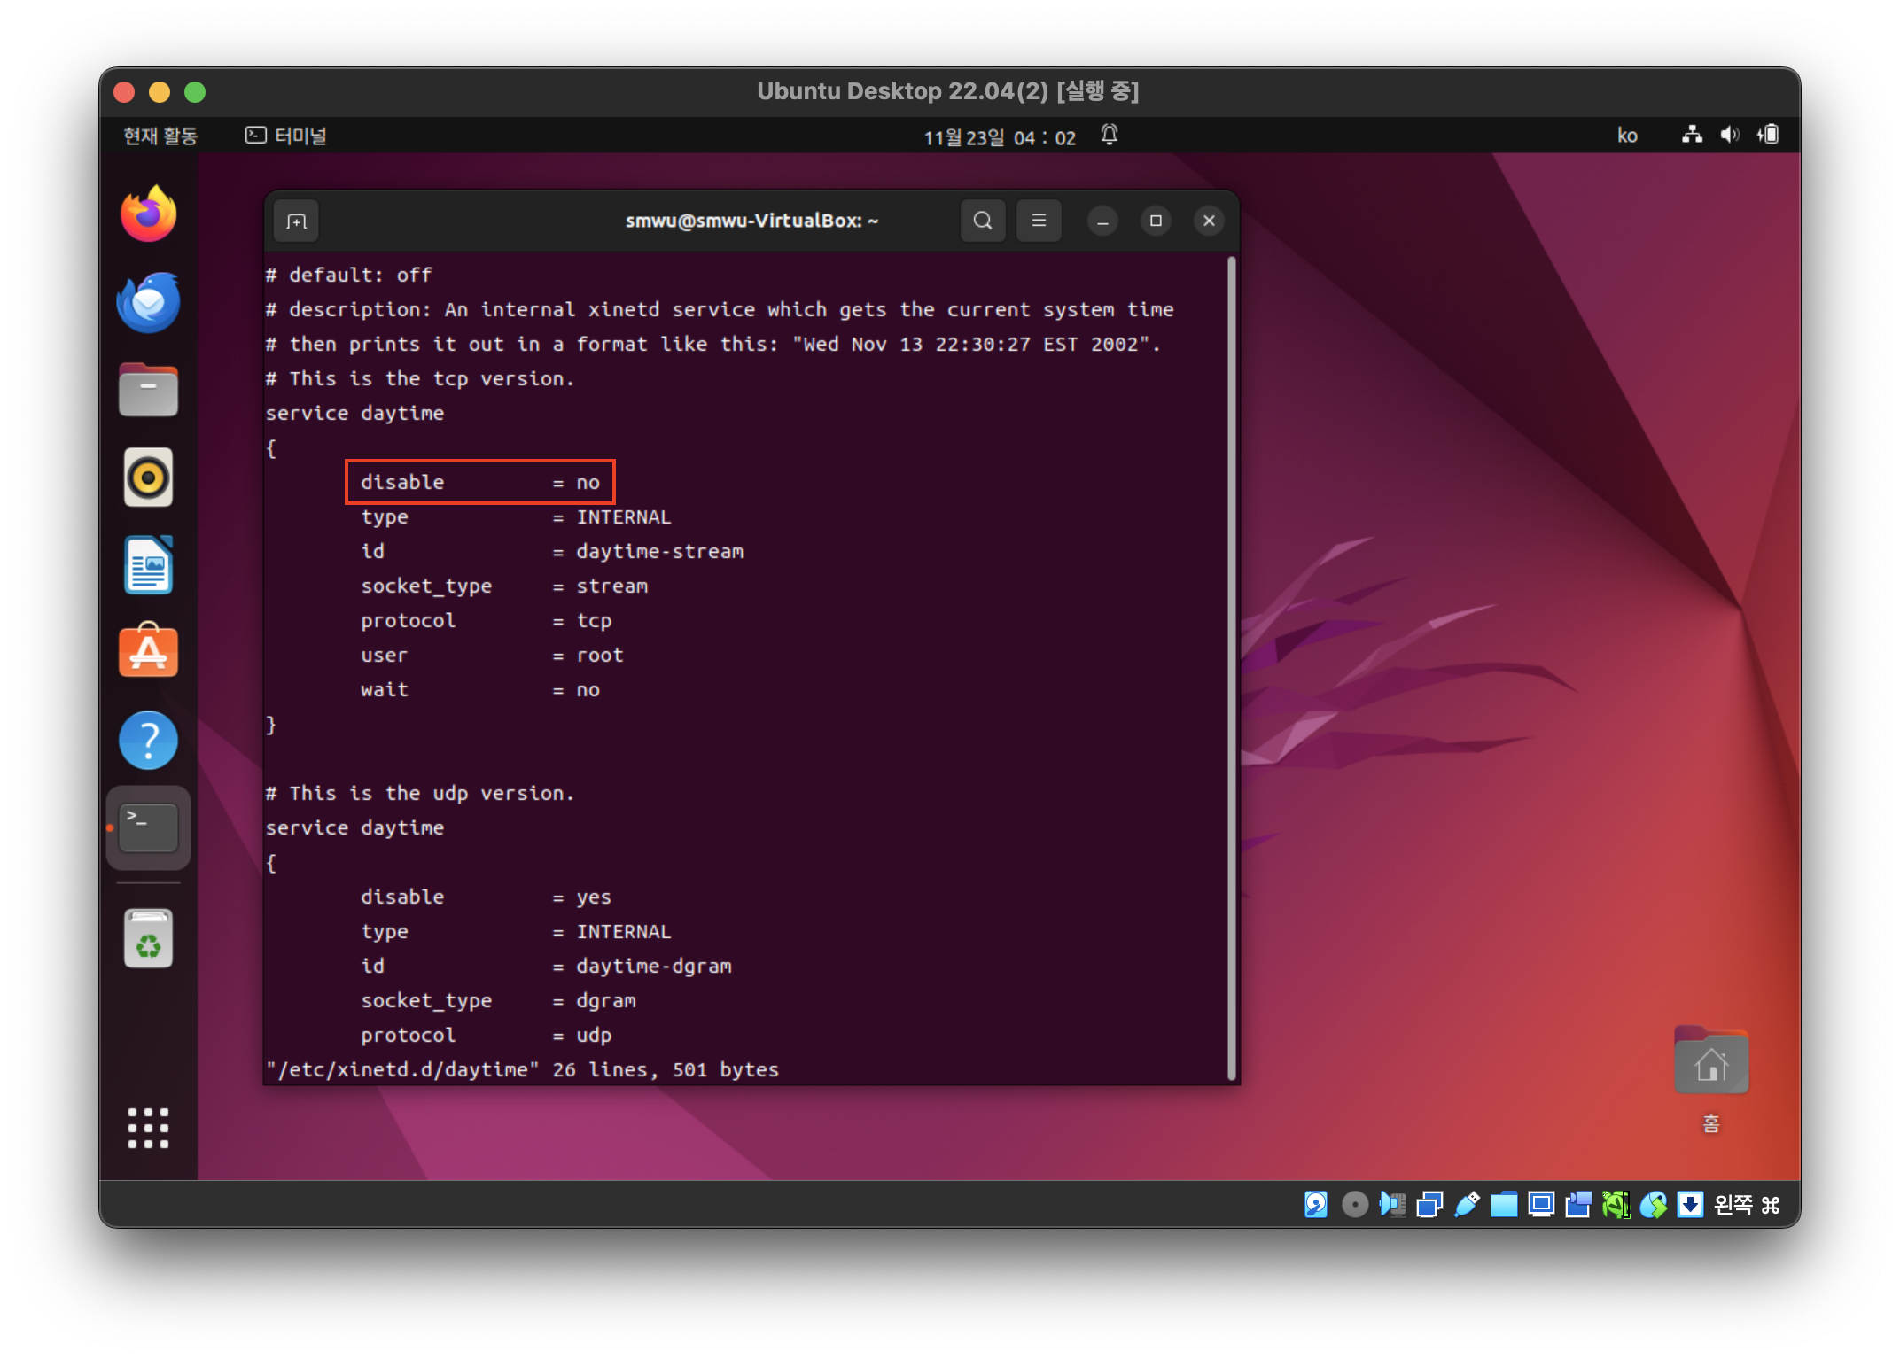This screenshot has height=1359, width=1900.
Task: Click the new tab button in terminal
Action: (x=297, y=221)
